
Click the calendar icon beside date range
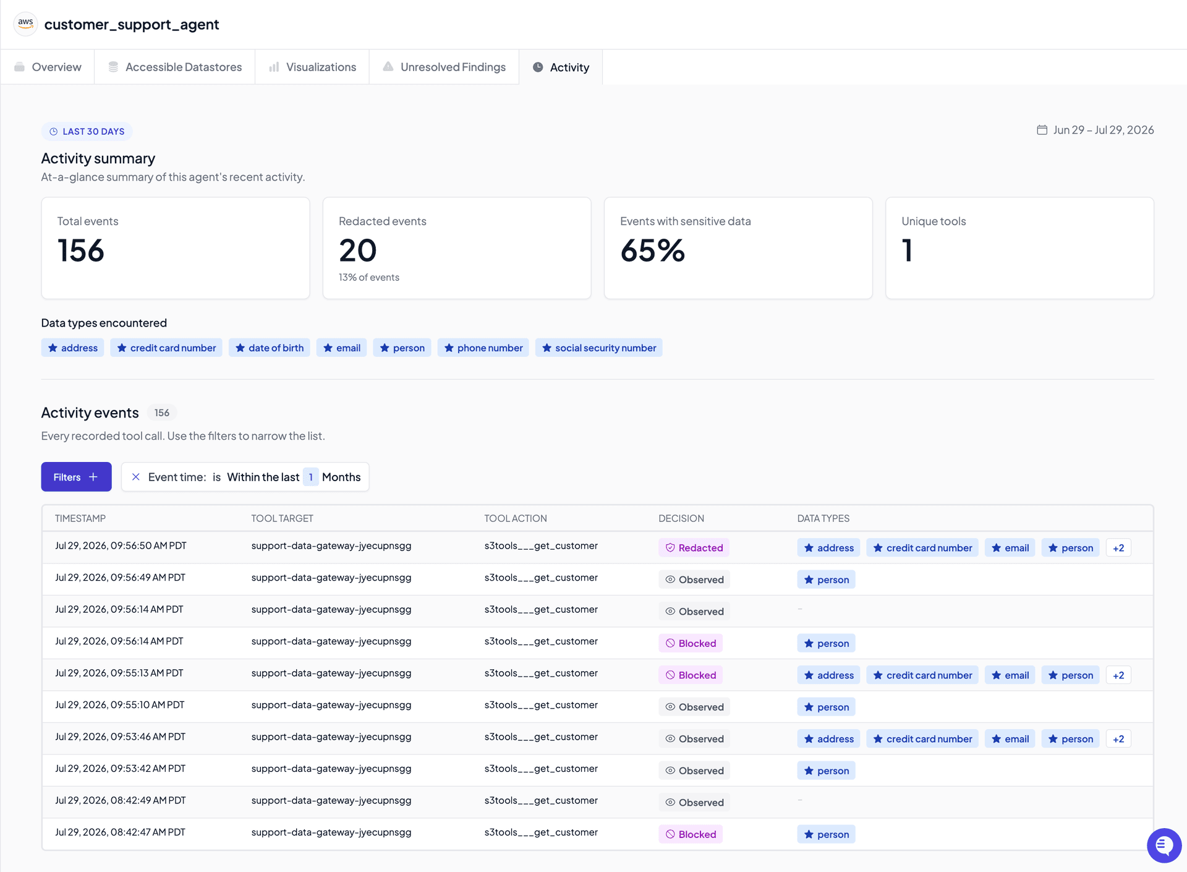1042,130
